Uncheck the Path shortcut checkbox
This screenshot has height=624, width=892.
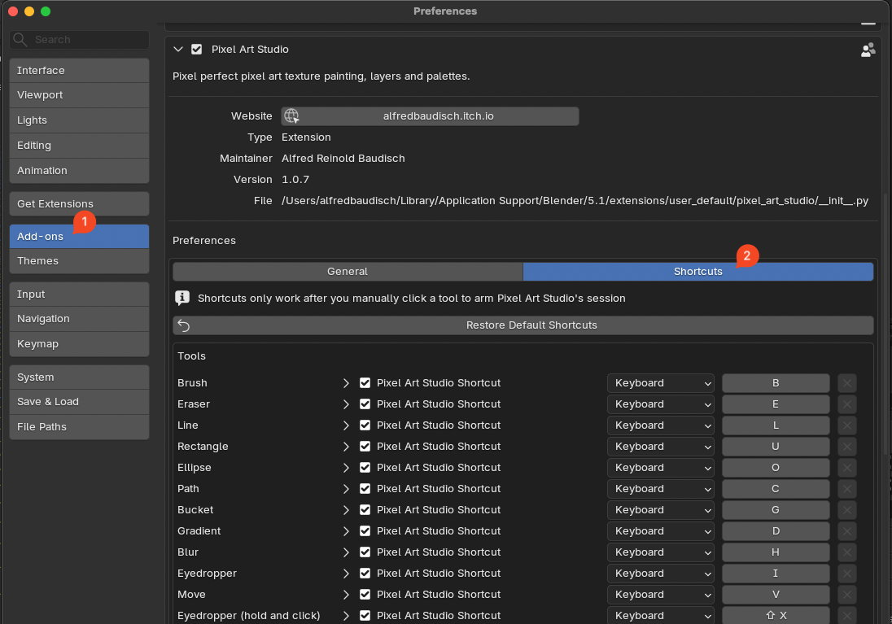pyautogui.click(x=365, y=489)
